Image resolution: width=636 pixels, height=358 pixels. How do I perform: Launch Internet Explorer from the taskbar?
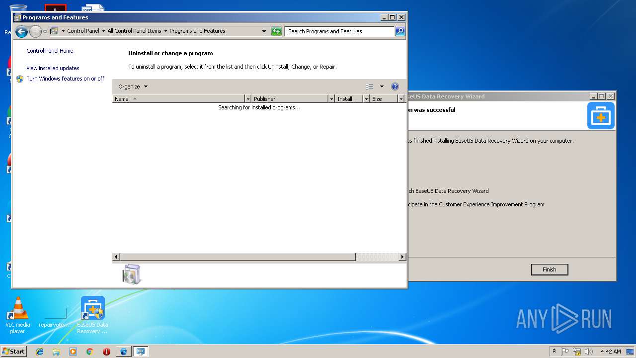(40, 352)
